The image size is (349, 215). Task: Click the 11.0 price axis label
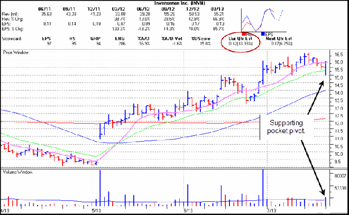338,138
